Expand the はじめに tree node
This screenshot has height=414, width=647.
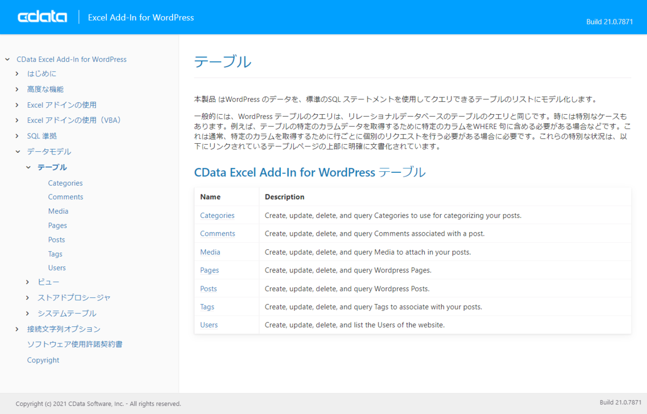pos(17,74)
